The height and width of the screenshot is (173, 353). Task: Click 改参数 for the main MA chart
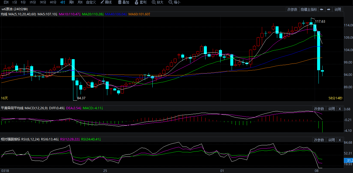[x=292, y=9]
